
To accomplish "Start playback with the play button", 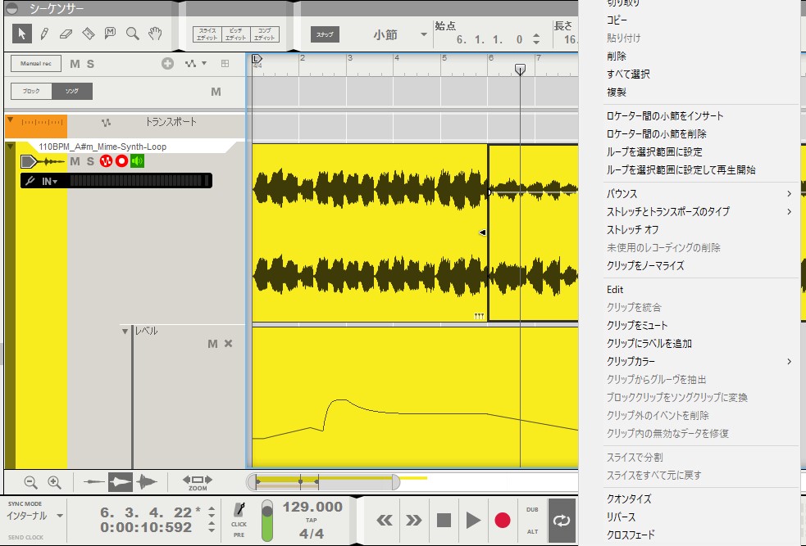I will coord(473,521).
